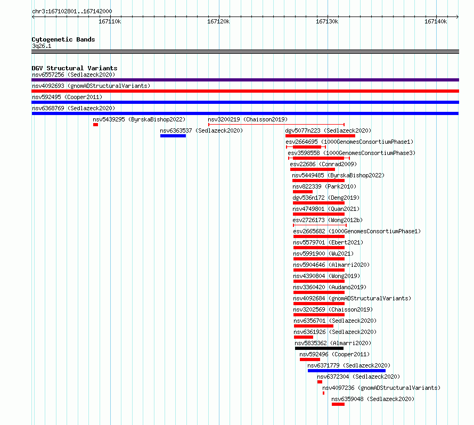Click the blue bar of nsv6371779
This screenshot has height=425, width=474.
[x=347, y=371]
